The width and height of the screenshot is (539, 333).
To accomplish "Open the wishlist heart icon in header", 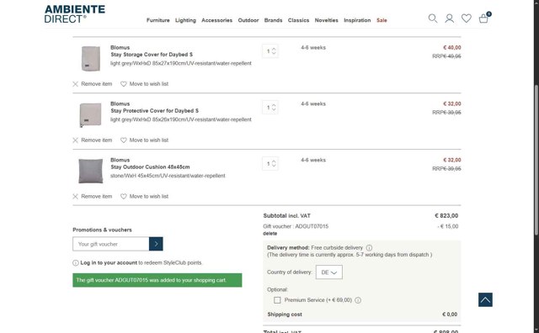I will tap(466, 18).
